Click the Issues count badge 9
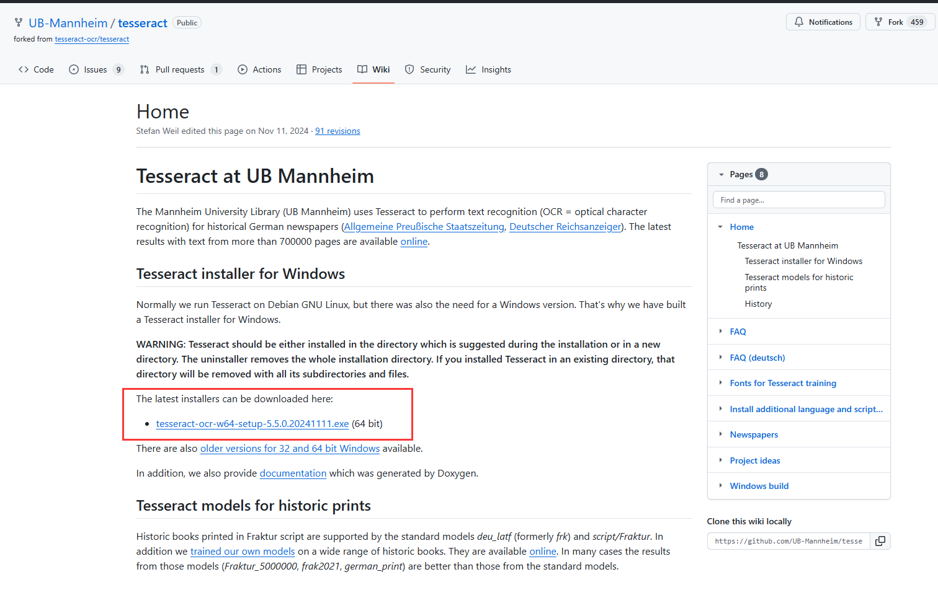 click(x=118, y=69)
